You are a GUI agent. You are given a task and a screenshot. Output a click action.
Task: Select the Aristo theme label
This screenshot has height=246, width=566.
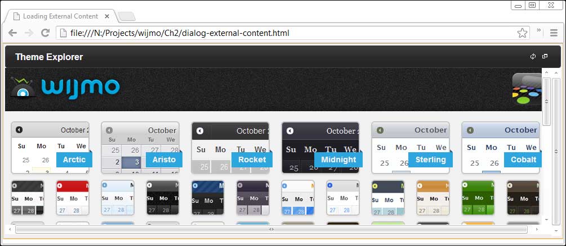164,160
